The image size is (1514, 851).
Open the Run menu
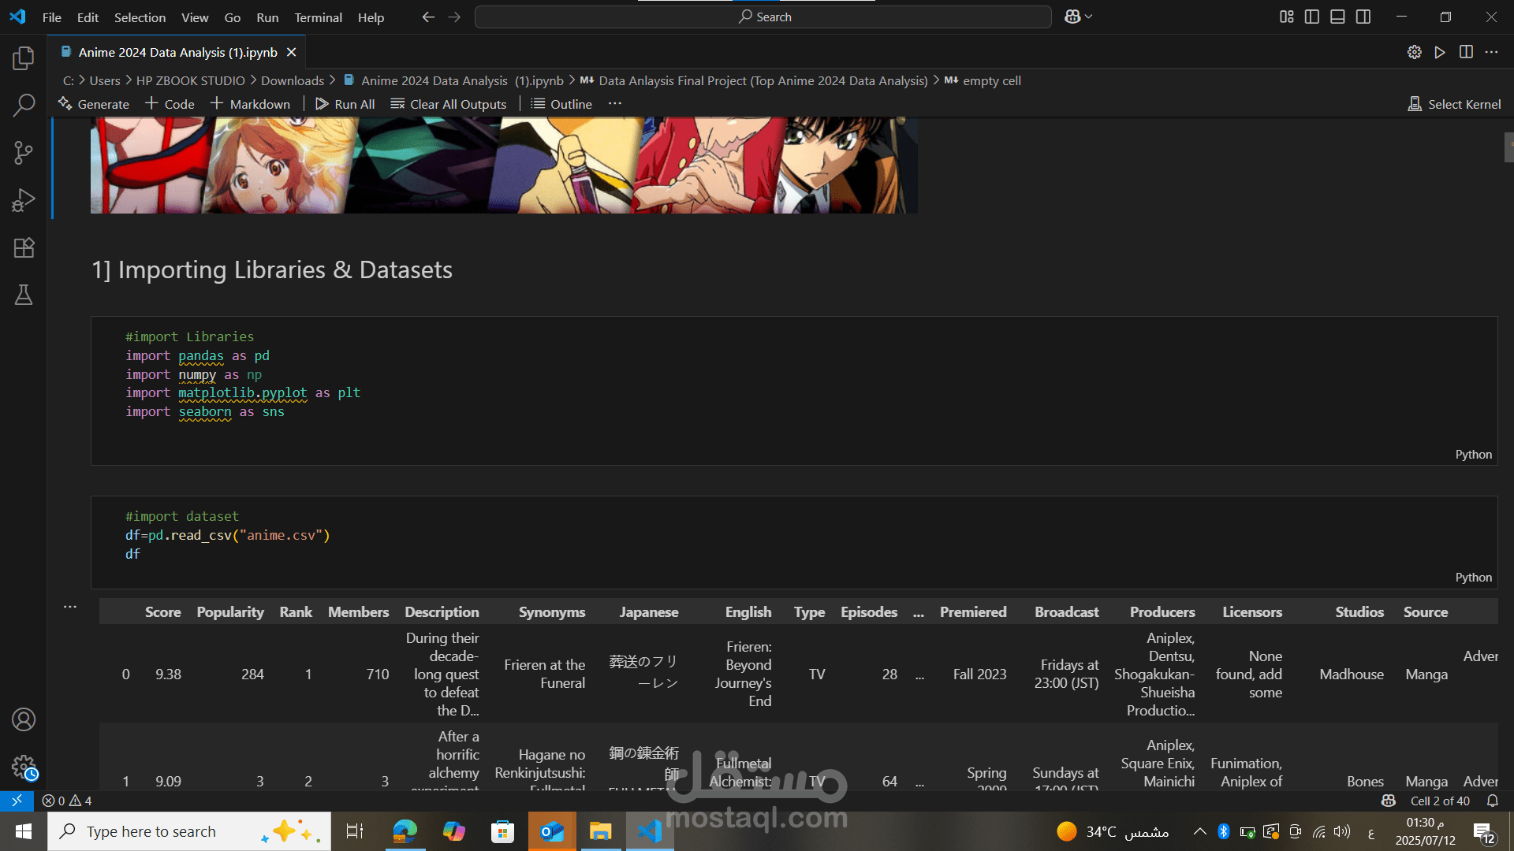click(x=267, y=17)
